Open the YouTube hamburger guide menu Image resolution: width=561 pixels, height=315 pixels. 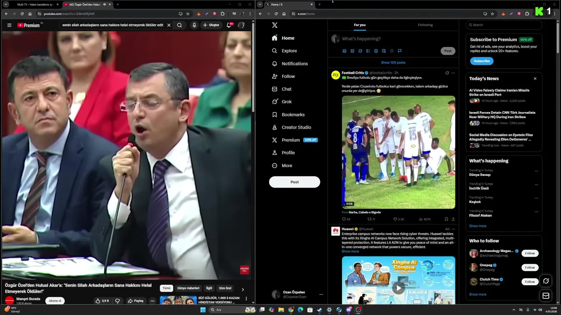click(x=9, y=25)
